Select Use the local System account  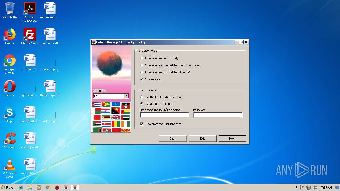pos(161,97)
